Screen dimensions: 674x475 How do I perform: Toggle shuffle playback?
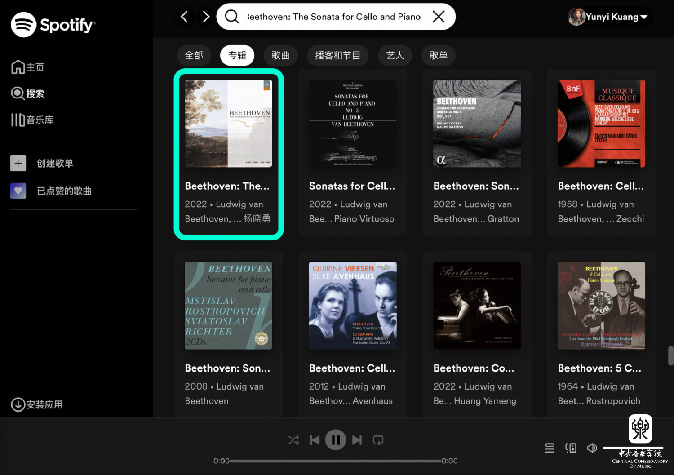(293, 440)
